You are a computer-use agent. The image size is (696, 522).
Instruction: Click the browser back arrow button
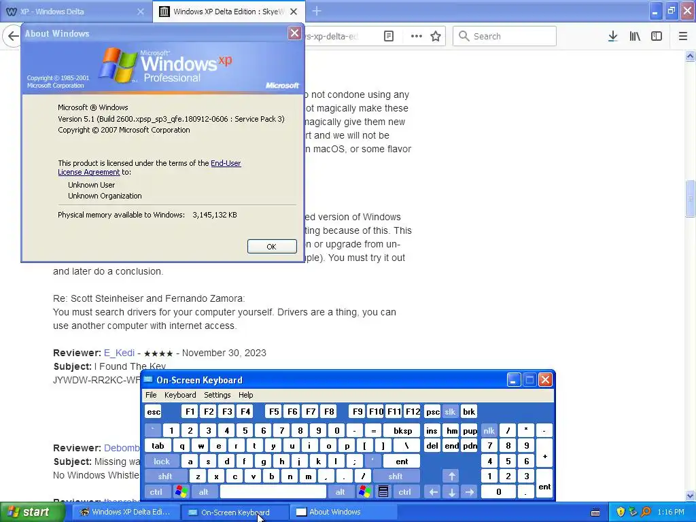pyautogui.click(x=13, y=37)
